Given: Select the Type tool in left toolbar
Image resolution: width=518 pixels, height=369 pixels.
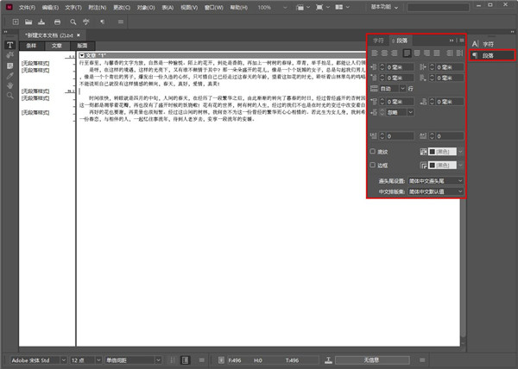Looking at the screenshot, I should coord(9,45).
